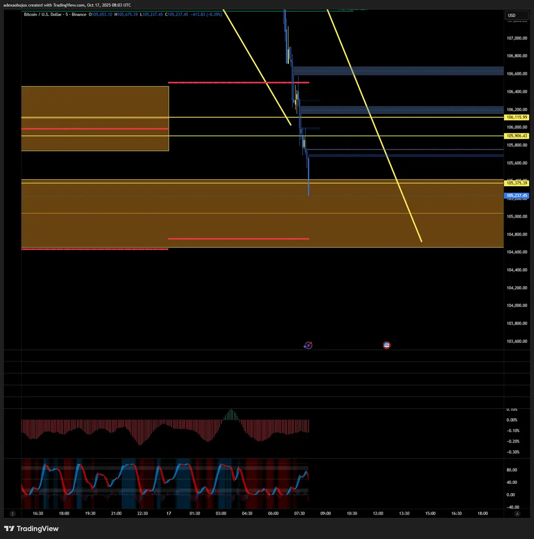Click the TradingView logo
Image resolution: width=534 pixels, height=539 pixels.
[31, 529]
